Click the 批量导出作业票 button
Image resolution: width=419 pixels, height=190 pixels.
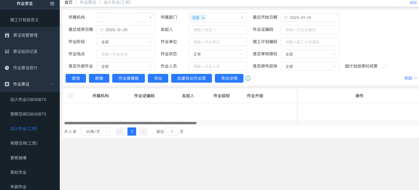[x=191, y=78]
